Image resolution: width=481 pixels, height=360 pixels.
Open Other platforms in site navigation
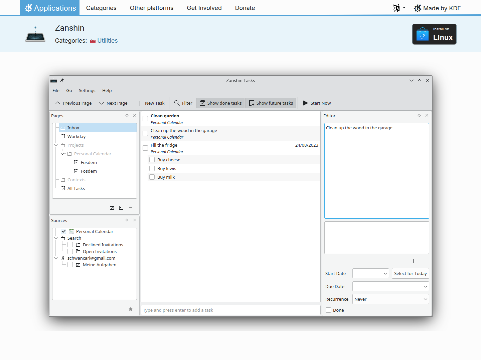(152, 8)
